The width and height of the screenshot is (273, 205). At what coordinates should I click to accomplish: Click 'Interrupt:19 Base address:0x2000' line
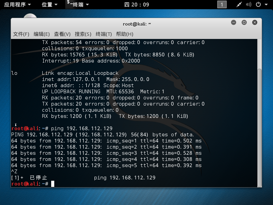point(91,61)
